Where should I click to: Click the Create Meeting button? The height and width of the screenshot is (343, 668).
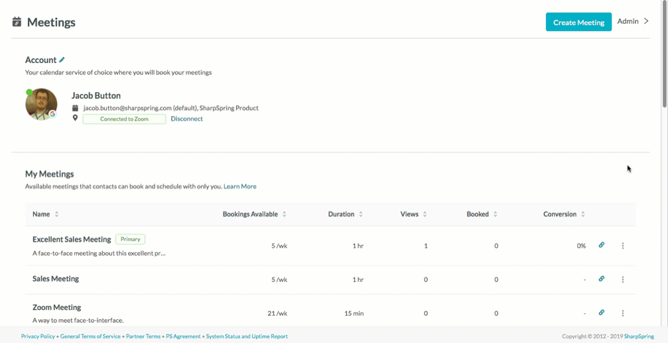tap(578, 22)
